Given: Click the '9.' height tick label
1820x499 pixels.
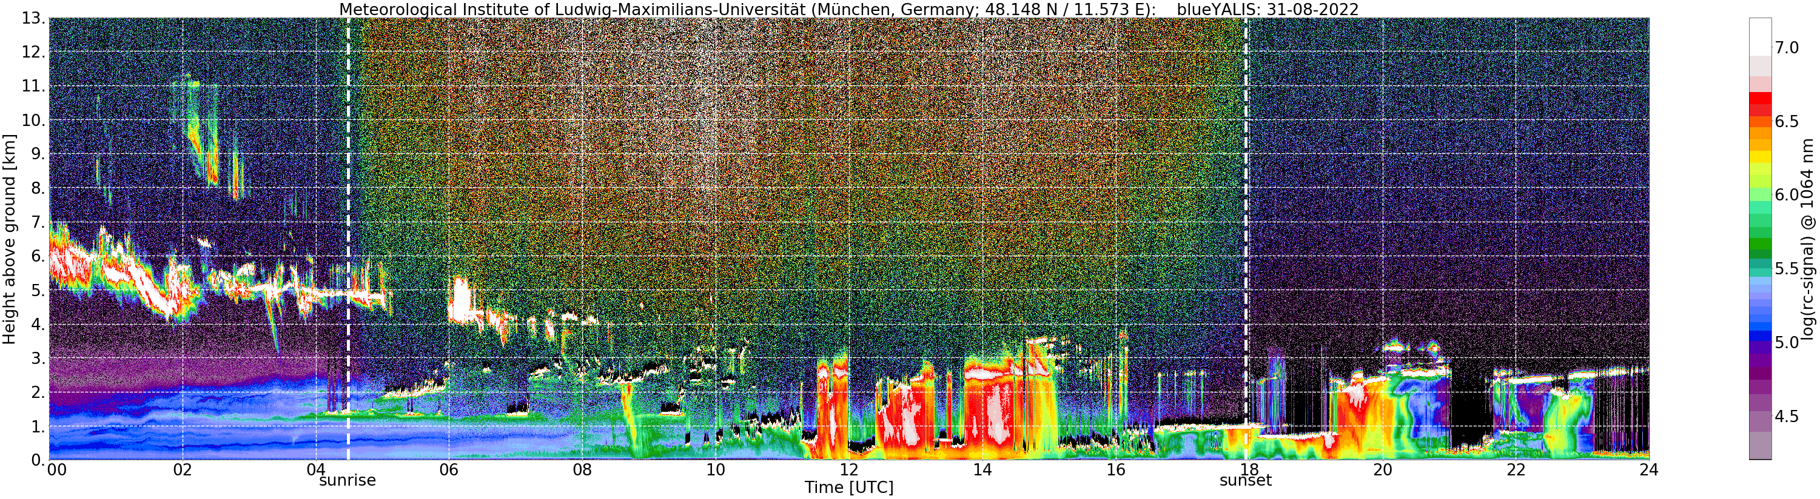Looking at the screenshot, I should tap(38, 154).
